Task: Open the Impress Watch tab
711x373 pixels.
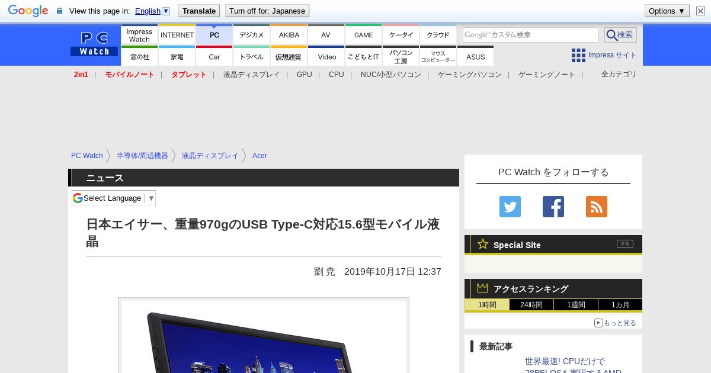Action: coord(139,35)
